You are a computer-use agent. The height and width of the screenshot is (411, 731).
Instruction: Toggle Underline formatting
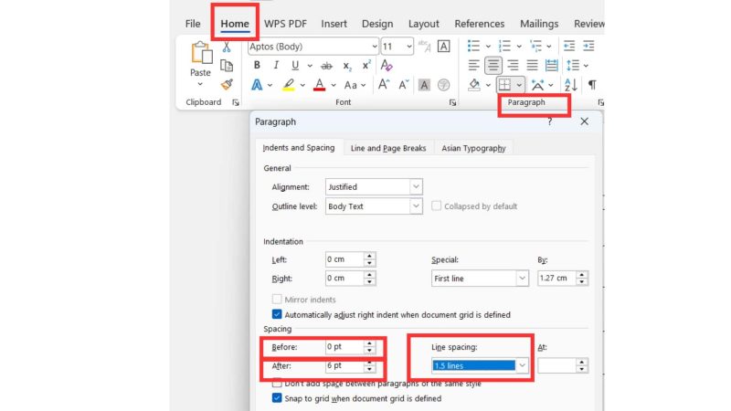[294, 65]
